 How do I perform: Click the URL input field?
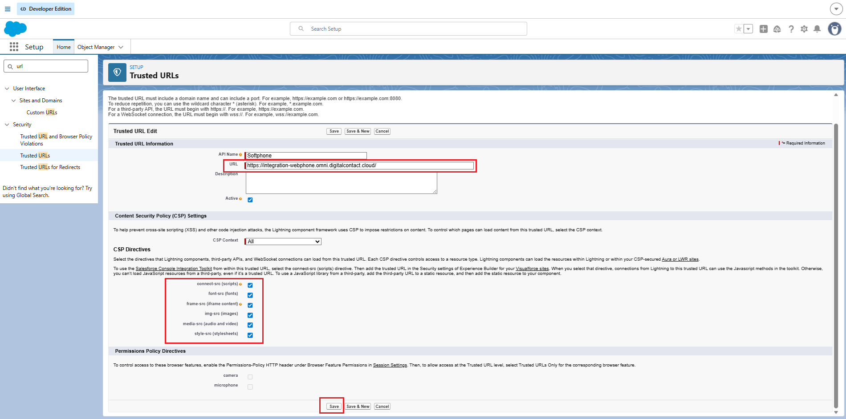[x=359, y=165]
